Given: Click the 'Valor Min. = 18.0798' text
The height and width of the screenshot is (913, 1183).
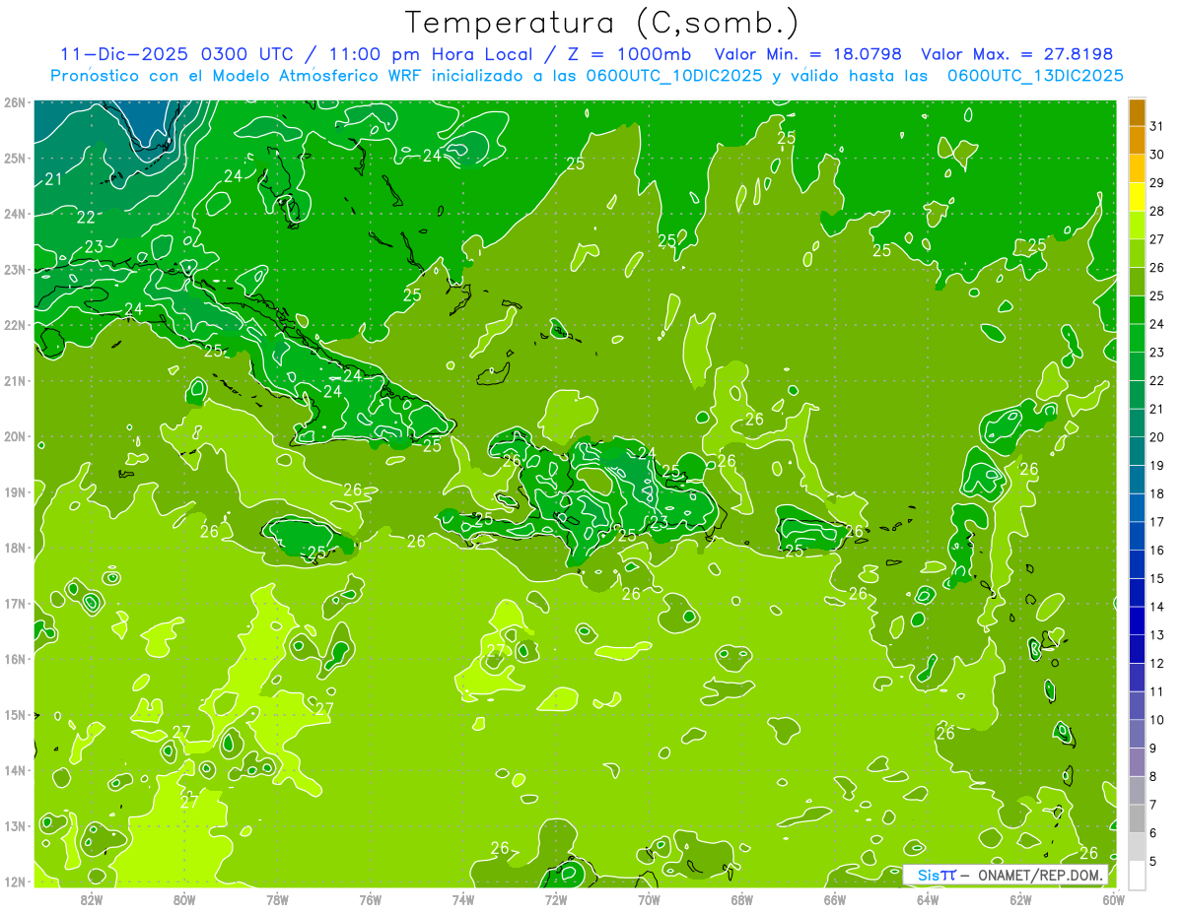Looking at the screenshot, I should click(x=807, y=54).
